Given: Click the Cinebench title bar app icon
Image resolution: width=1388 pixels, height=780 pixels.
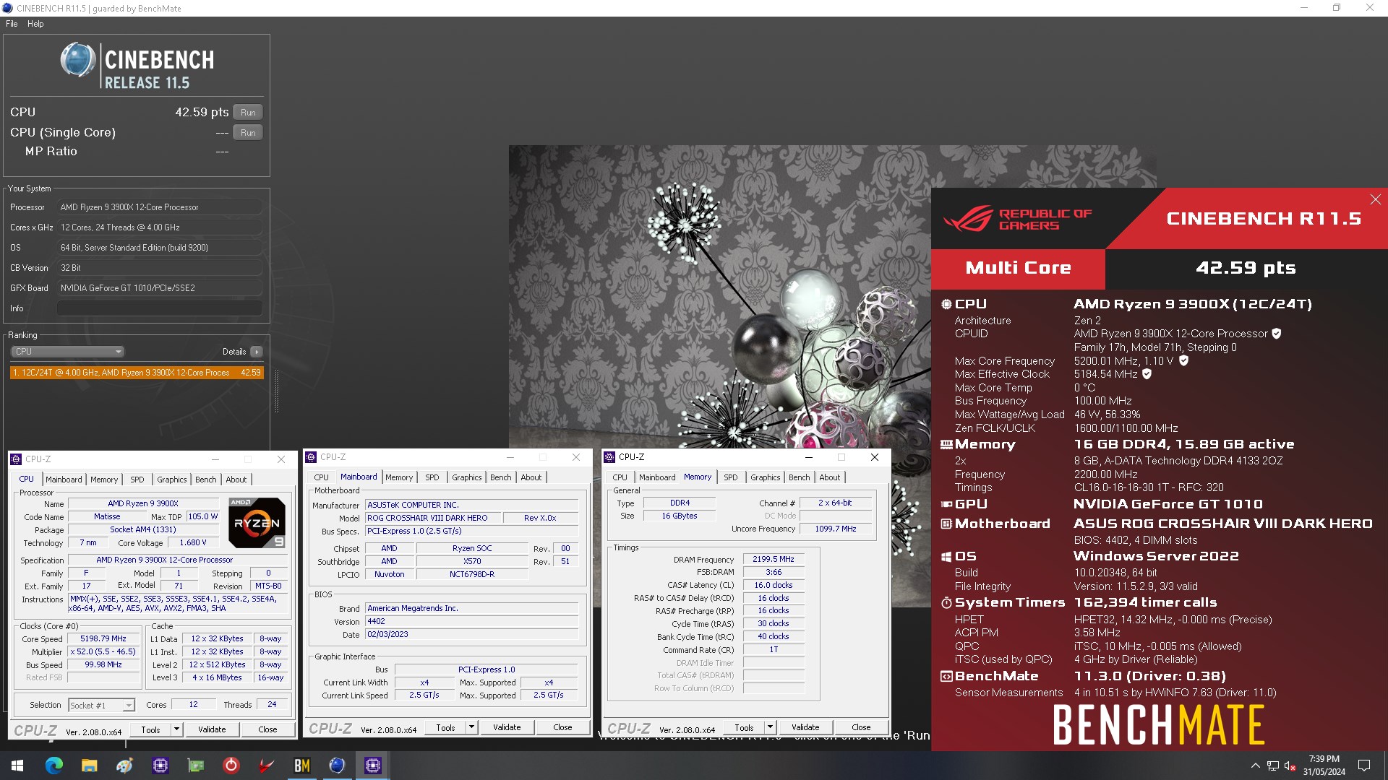Looking at the screenshot, I should 7,8.
